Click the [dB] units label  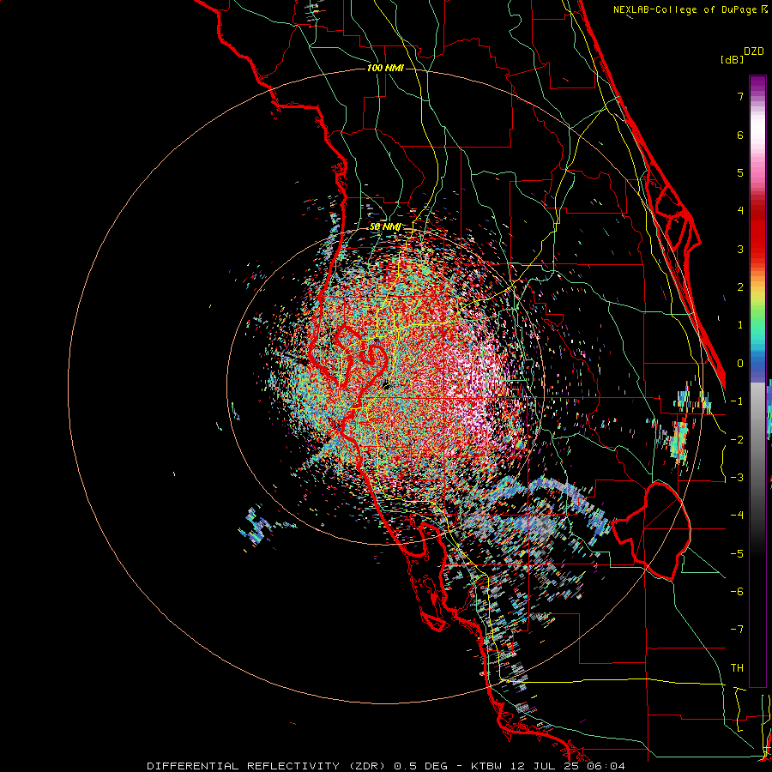[x=733, y=60]
